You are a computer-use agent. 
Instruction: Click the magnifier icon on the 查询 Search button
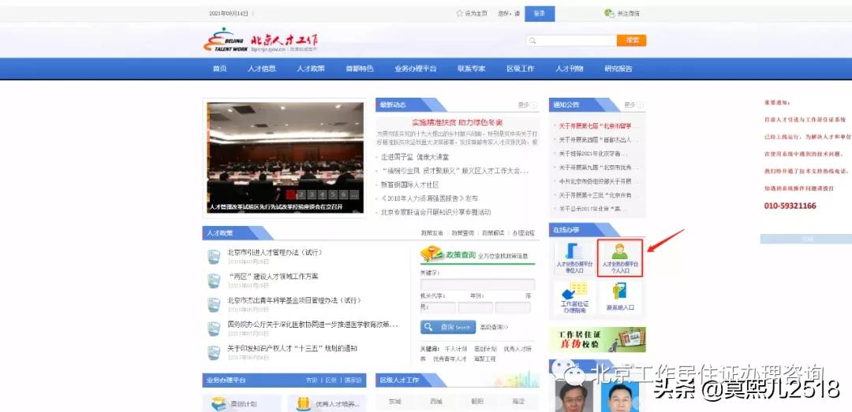pyautogui.click(x=429, y=327)
